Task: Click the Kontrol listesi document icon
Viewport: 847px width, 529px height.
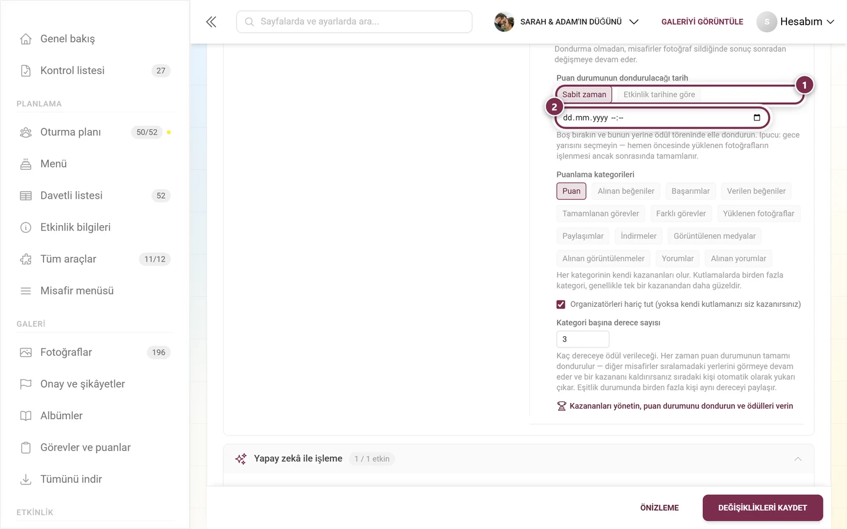Action: point(26,71)
